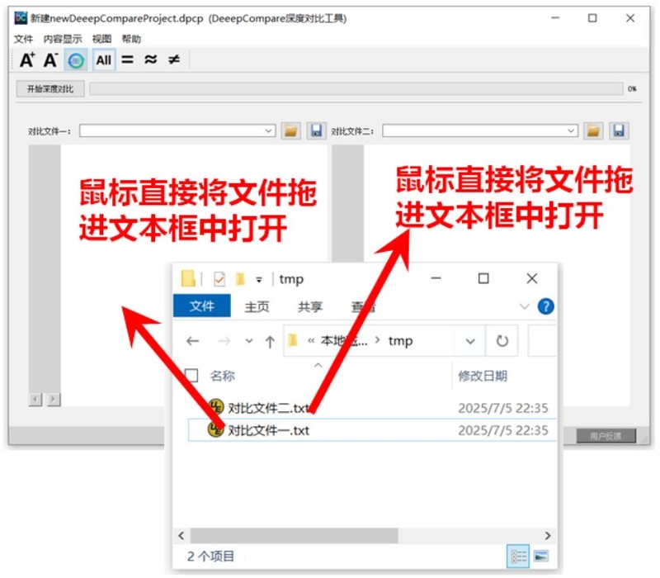Screen dimensions: 660x578
Task: Click the 2 个项目 status text
Action: click(210, 556)
